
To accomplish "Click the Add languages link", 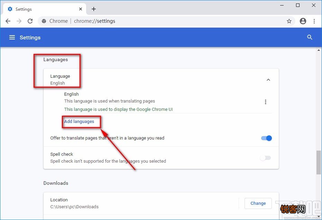I will point(79,121).
